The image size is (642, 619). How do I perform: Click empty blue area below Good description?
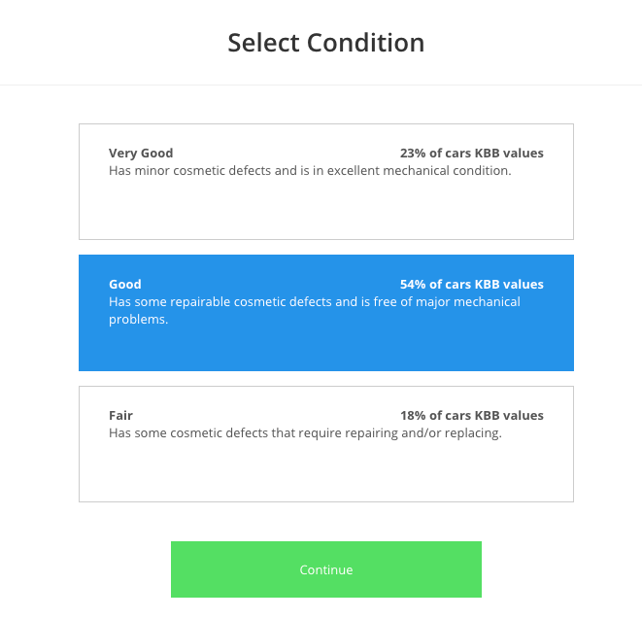325,348
